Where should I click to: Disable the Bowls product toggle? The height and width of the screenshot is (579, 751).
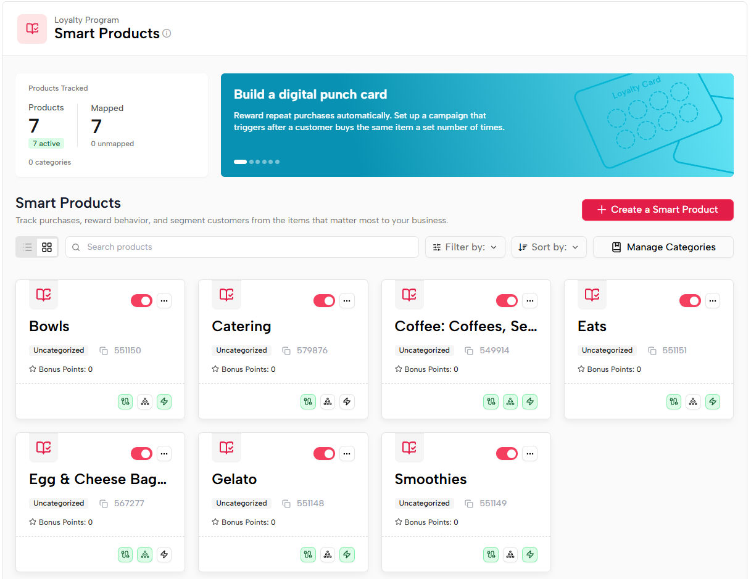(141, 301)
